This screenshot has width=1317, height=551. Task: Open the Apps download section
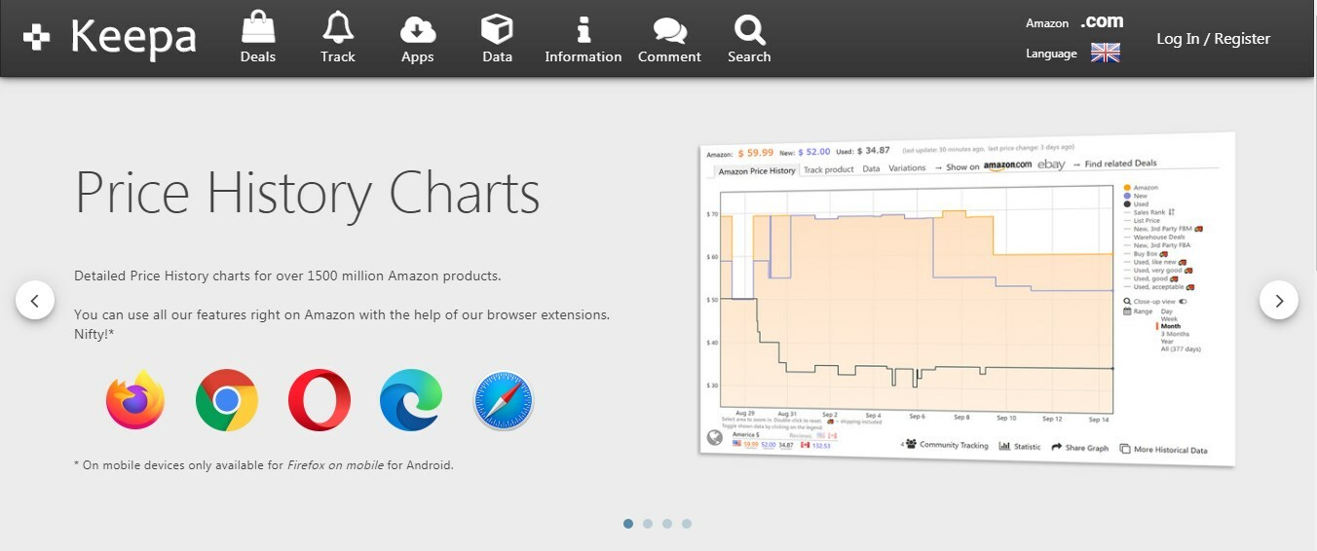click(x=418, y=38)
